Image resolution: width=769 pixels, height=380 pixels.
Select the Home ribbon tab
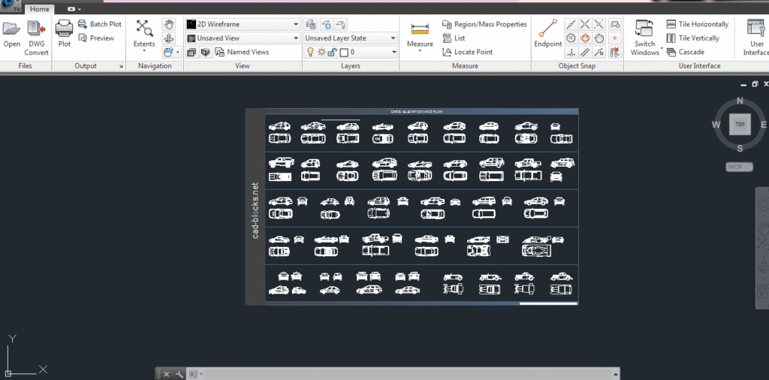[39, 9]
